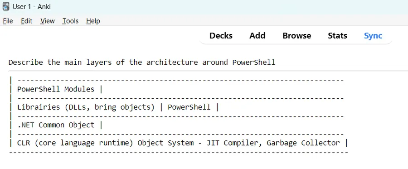
Task: Go to the Decks screen
Action: pos(221,36)
